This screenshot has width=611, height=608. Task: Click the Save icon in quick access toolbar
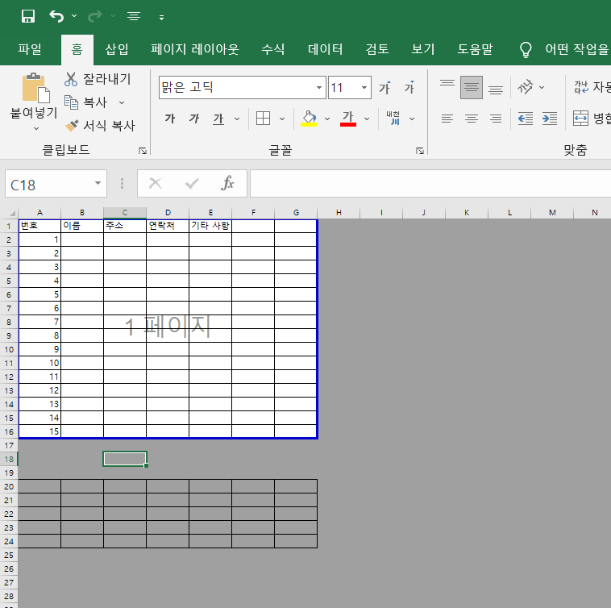28,16
